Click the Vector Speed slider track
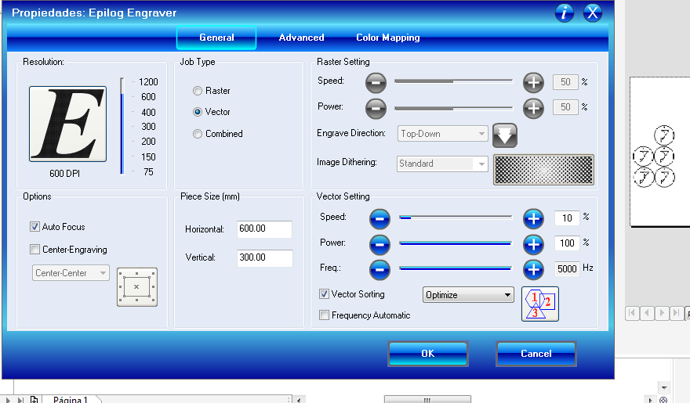Screen dimensions: 690x403 click(456, 218)
